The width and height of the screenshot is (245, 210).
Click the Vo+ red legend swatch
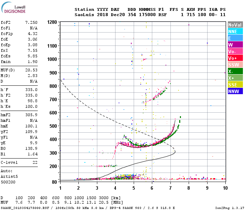coord(235,58)
